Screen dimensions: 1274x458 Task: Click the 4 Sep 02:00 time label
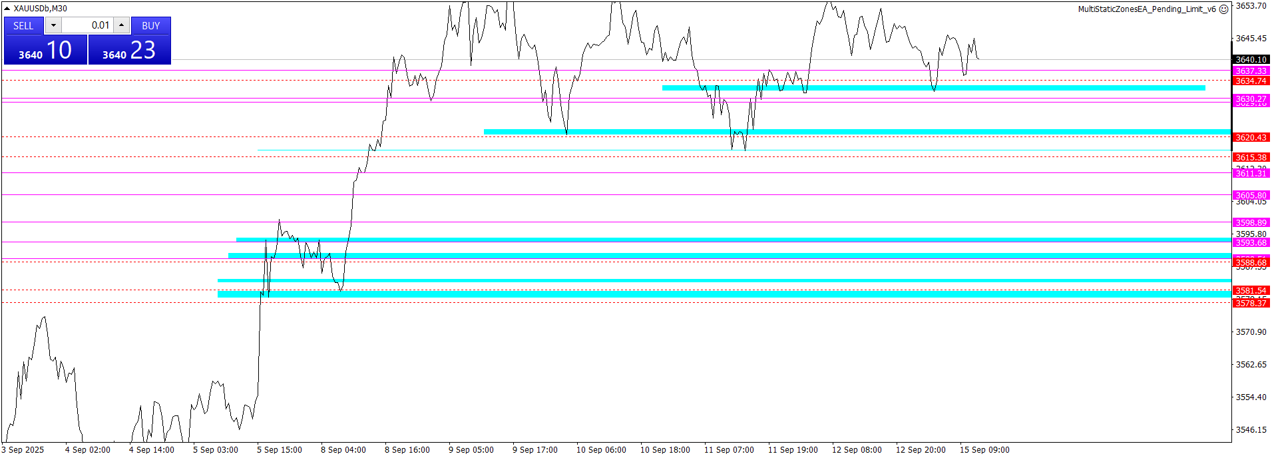pyautogui.click(x=88, y=450)
